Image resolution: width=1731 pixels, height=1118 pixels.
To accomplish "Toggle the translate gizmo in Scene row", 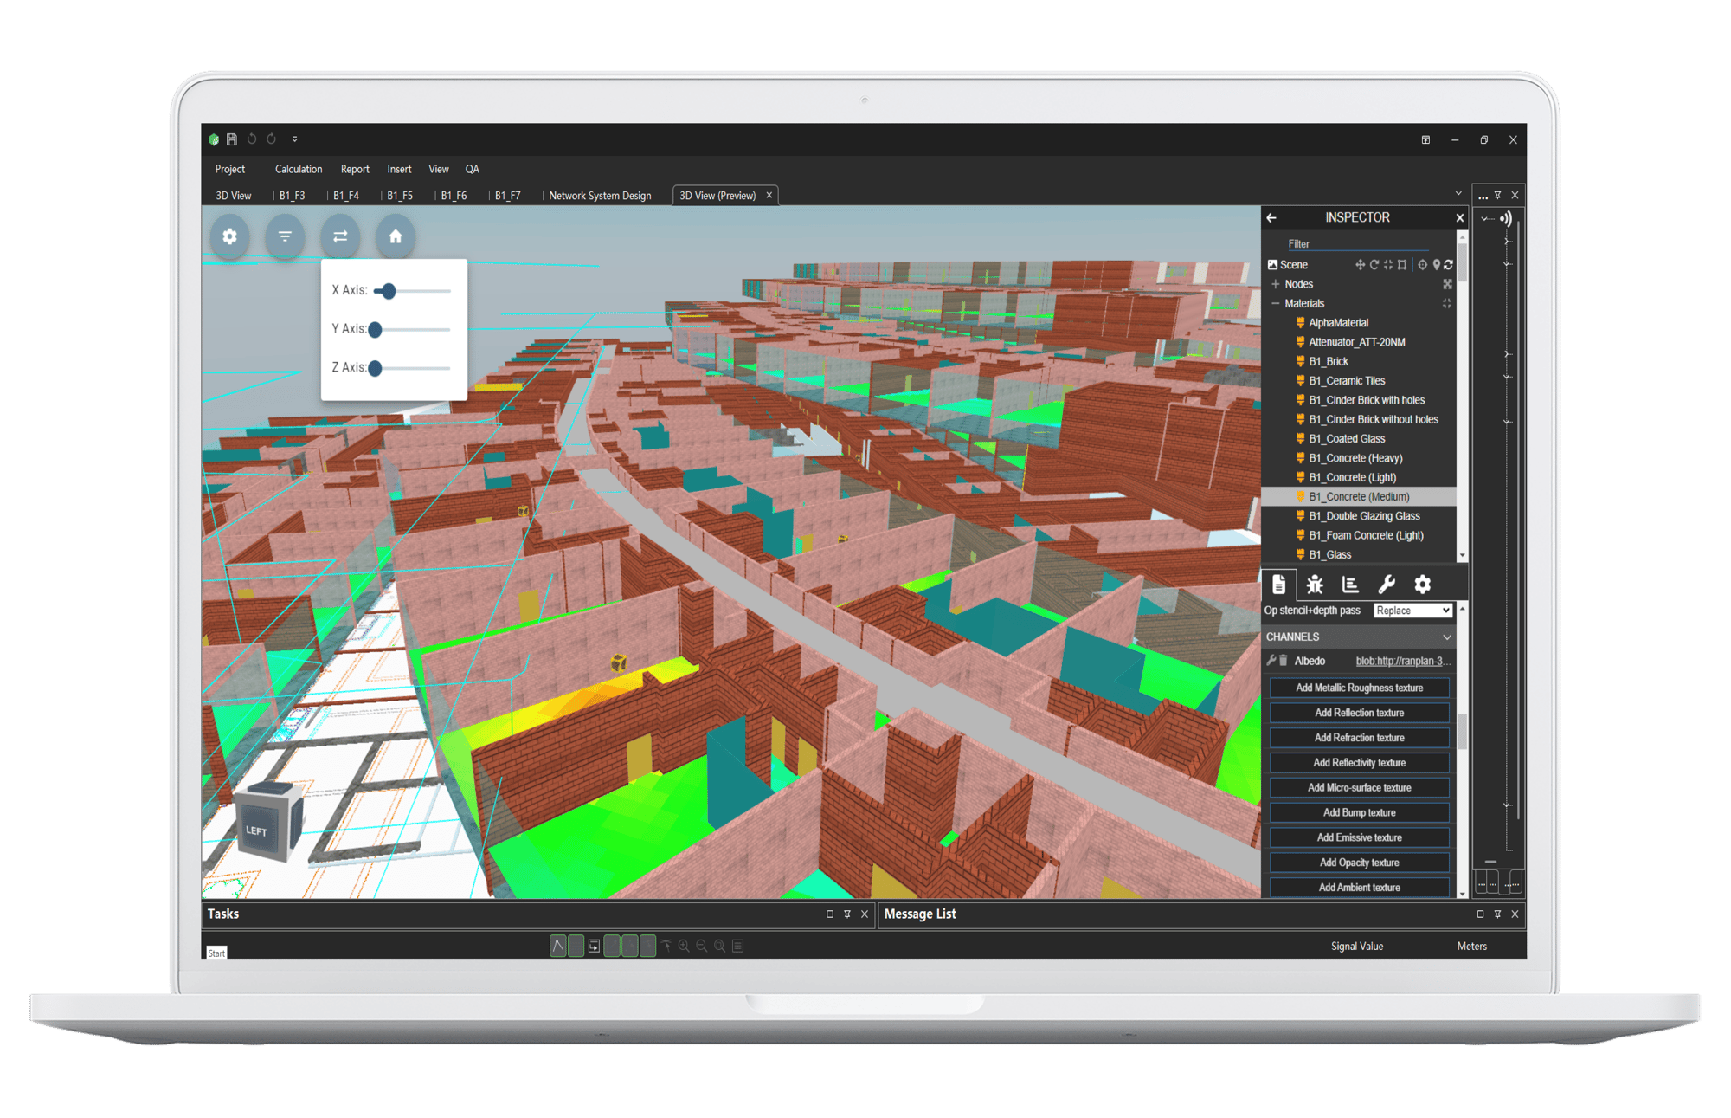I will pyautogui.click(x=1360, y=265).
